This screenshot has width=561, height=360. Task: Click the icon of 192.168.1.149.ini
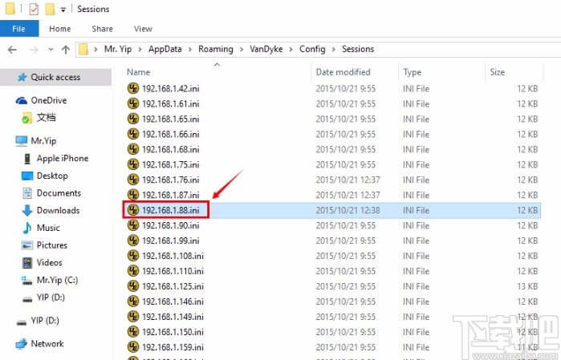(133, 317)
